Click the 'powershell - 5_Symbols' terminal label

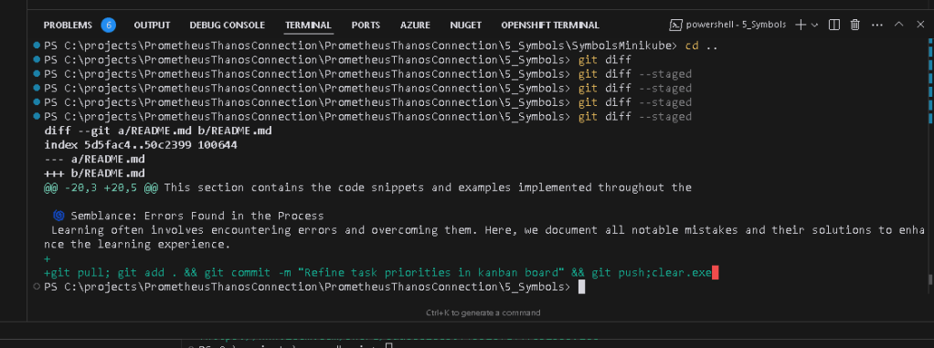736,25
